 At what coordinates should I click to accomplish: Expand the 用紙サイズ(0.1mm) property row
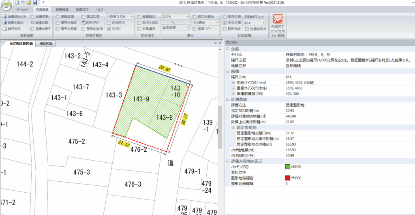233,82
